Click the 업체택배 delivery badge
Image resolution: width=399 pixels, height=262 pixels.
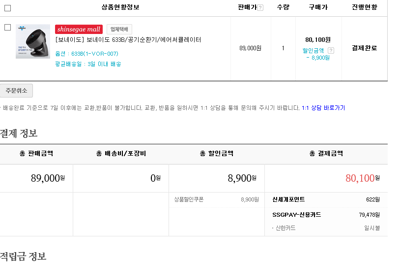point(119,30)
